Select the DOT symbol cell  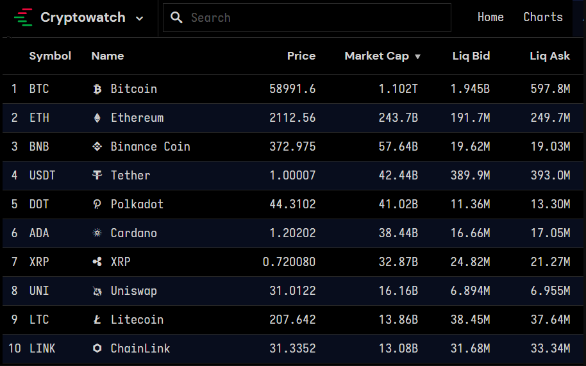pyautogui.click(x=39, y=204)
